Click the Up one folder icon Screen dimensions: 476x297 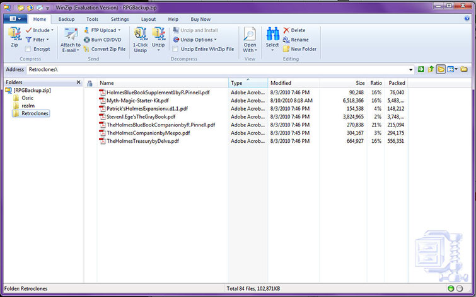(431, 69)
